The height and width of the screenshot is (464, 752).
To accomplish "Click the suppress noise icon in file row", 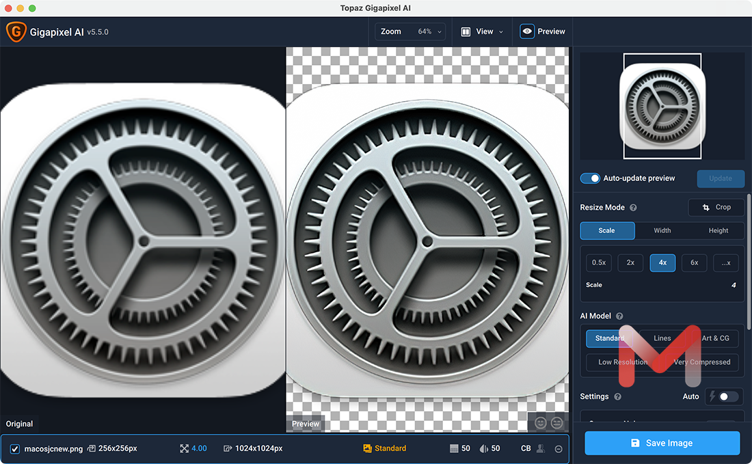I will coord(454,449).
